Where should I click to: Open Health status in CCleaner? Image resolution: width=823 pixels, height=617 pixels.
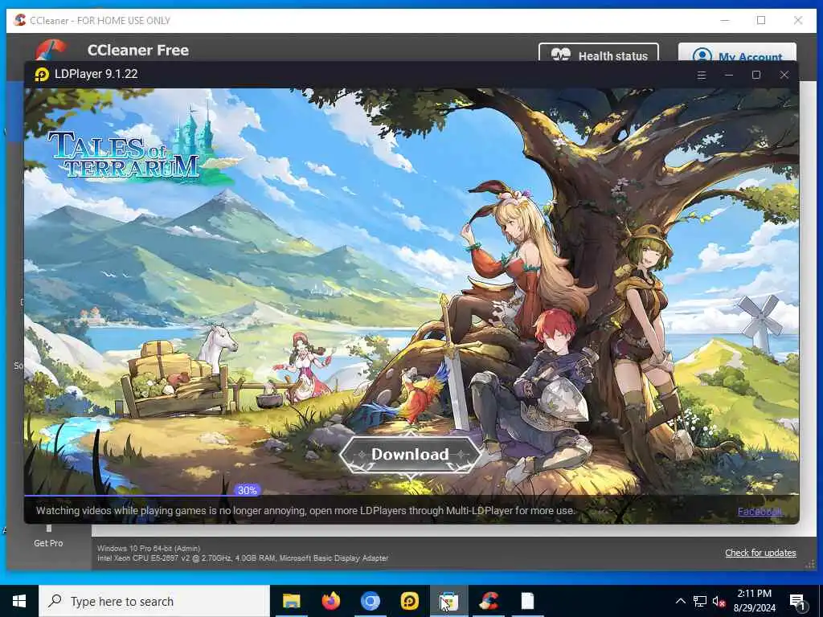pyautogui.click(x=599, y=52)
